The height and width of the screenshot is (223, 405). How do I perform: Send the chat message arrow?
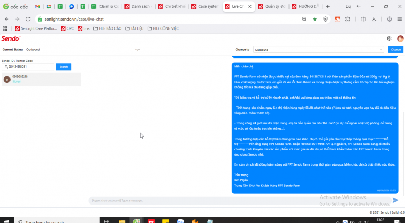396,200
